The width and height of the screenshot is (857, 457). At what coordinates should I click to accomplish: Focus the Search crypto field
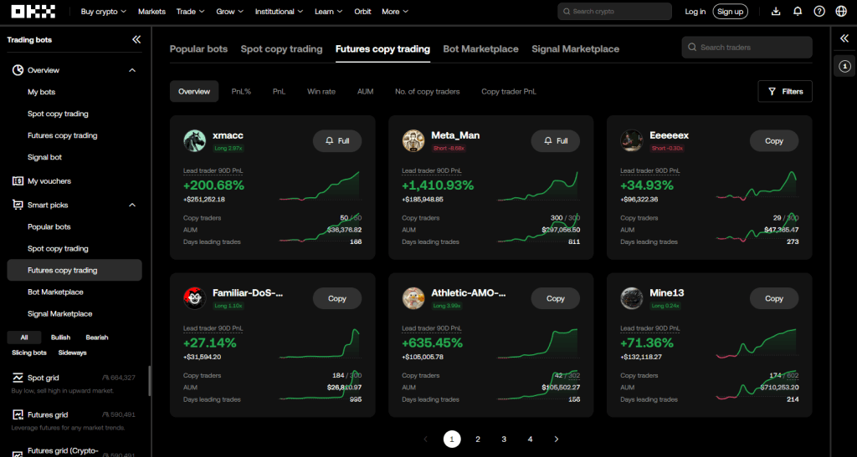(x=614, y=12)
